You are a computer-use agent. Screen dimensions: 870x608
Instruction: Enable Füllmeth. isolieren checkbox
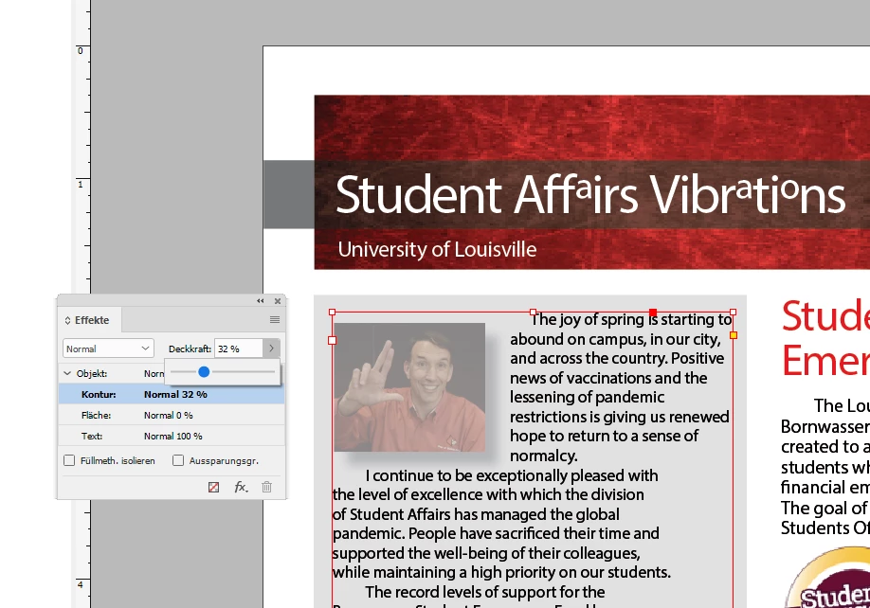(69, 460)
